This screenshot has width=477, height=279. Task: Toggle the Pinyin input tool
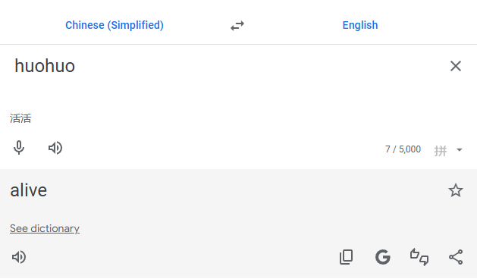tap(440, 150)
